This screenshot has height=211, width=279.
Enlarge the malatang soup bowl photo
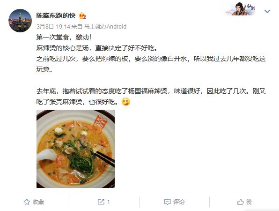tap(76, 149)
